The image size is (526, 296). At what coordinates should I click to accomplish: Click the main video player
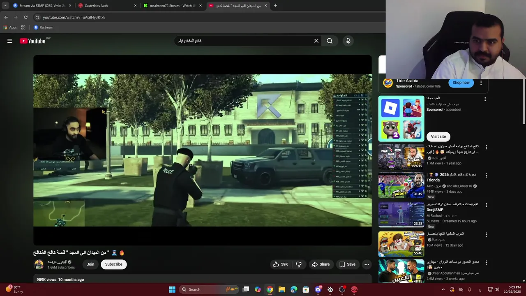pyautogui.click(x=203, y=150)
